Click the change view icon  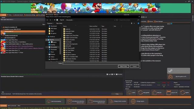[x=131, y=23]
